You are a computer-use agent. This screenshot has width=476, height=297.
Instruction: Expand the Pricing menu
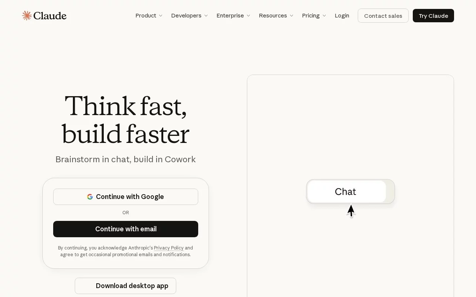pos(314,16)
